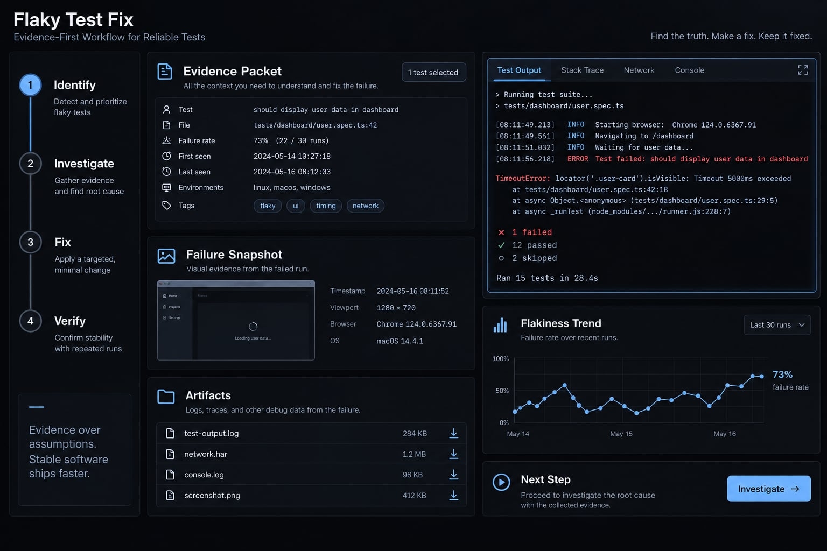Download the network.har artifact

pyautogui.click(x=454, y=454)
